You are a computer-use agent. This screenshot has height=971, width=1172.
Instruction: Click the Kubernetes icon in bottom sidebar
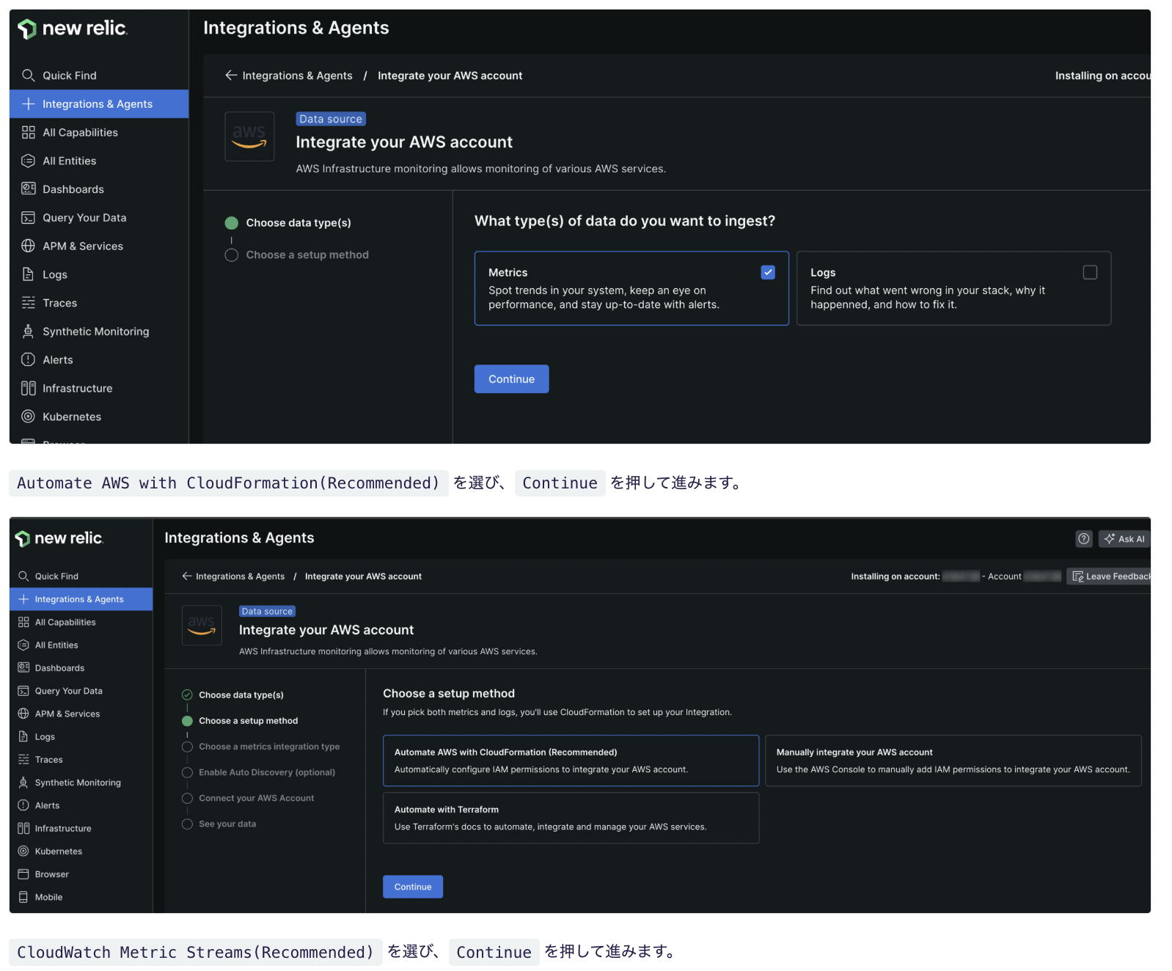click(x=23, y=851)
